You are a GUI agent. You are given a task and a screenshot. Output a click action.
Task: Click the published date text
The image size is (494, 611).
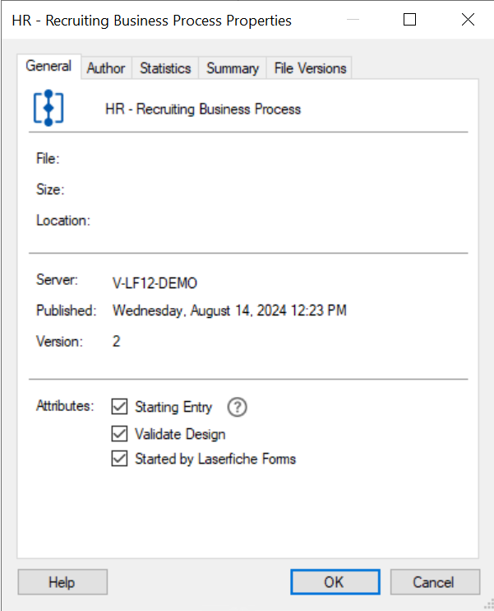(x=229, y=310)
